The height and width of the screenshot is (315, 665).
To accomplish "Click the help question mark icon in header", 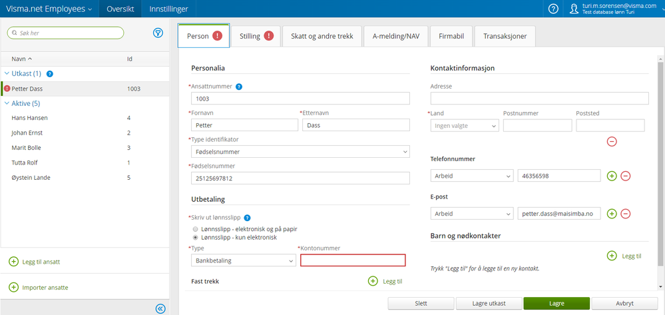I will (553, 9).
